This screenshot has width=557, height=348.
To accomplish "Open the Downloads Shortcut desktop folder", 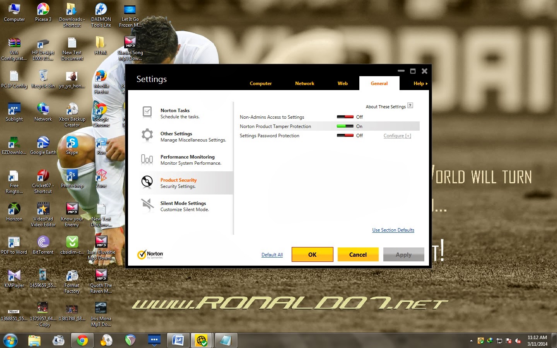I will (72, 15).
